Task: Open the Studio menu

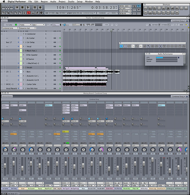Action: pyautogui.click(x=71, y=1)
